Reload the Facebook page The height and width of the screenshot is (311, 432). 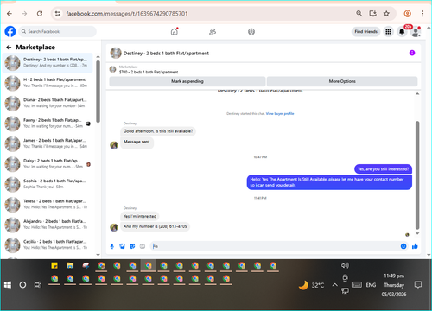click(40, 14)
